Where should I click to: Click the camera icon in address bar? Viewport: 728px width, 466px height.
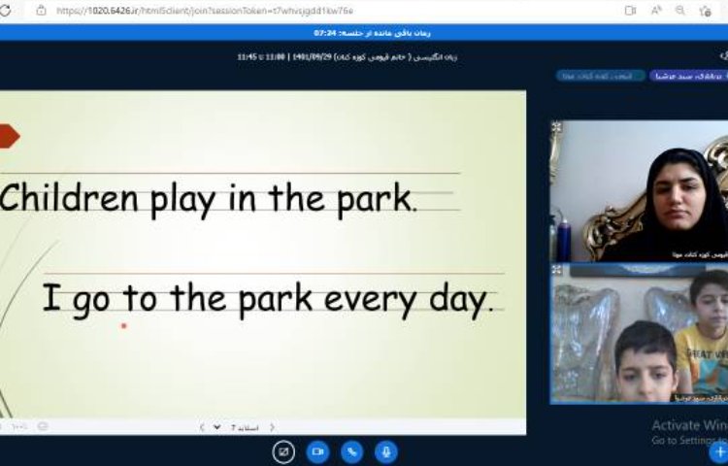(x=630, y=11)
